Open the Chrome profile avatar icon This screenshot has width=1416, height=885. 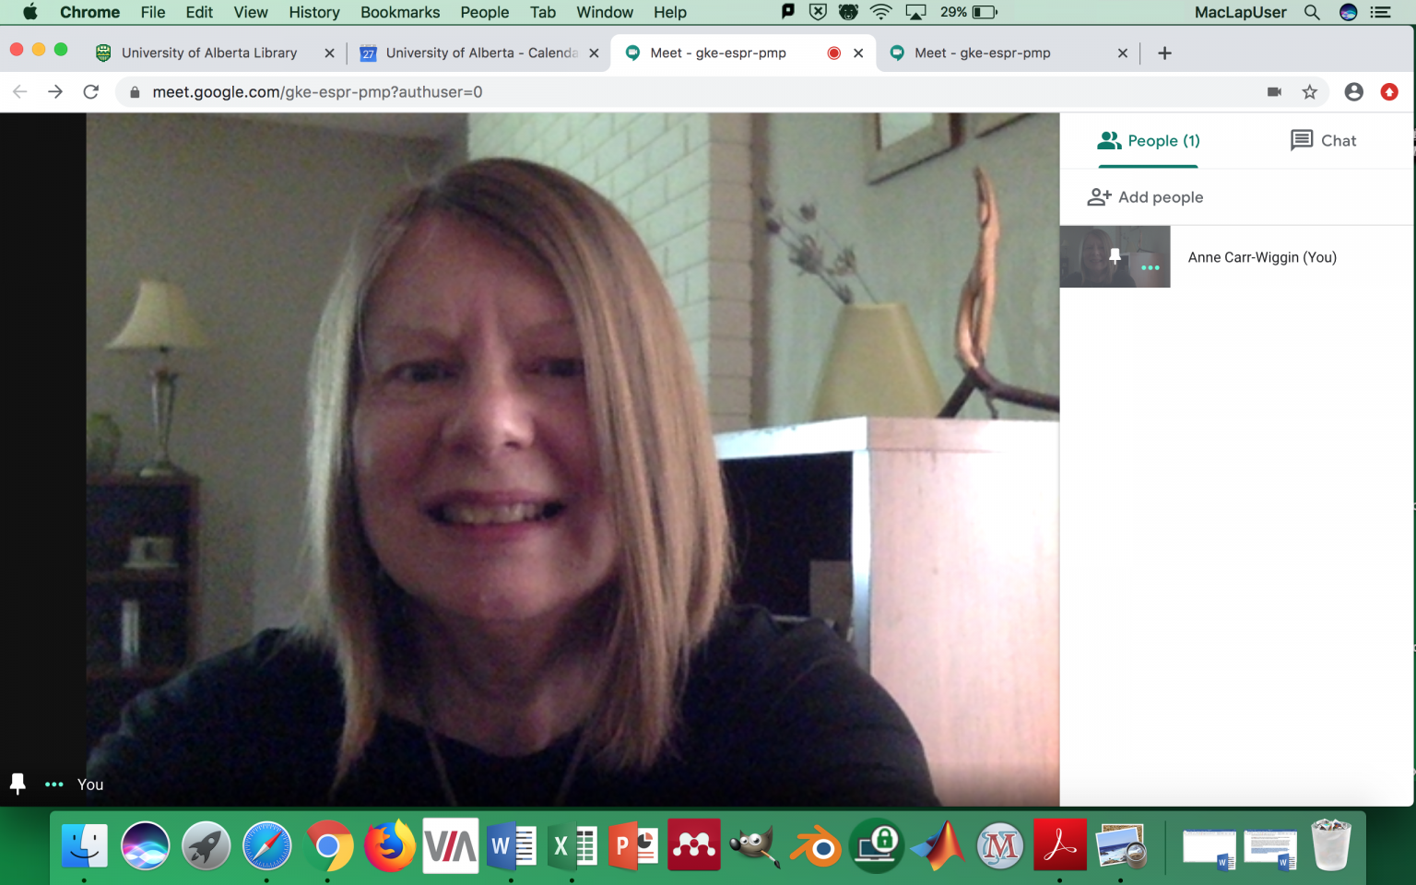pos(1353,91)
